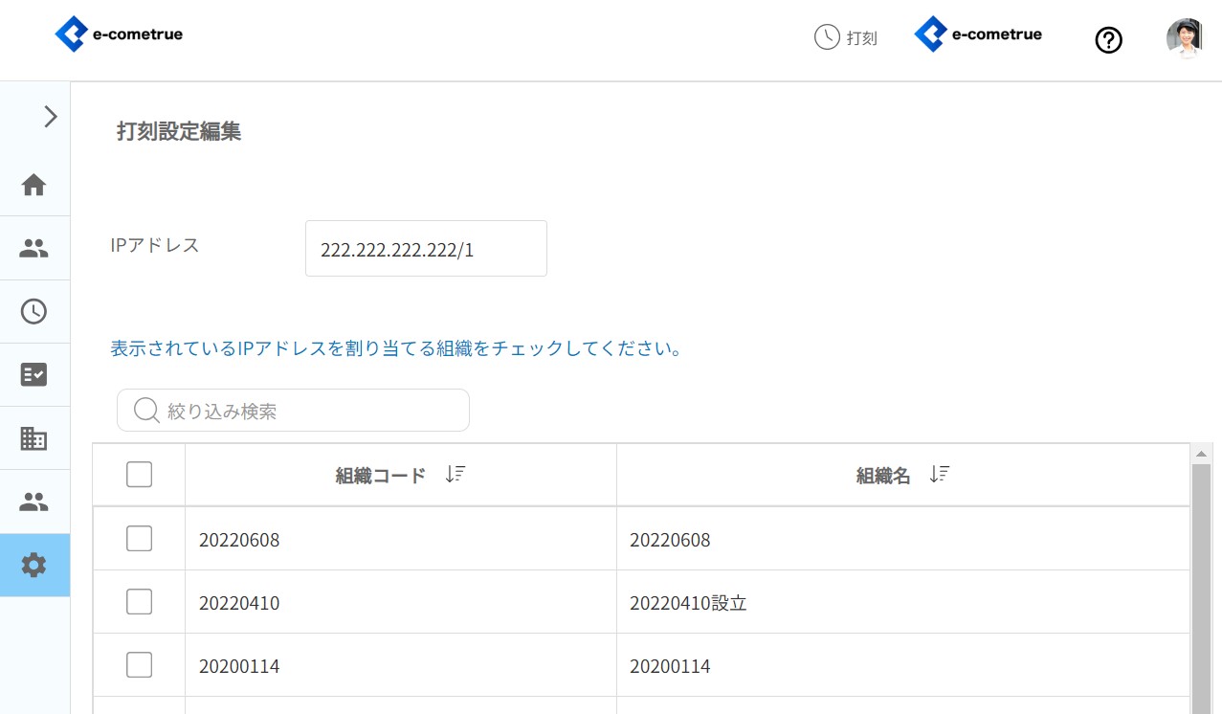Click the home icon in sidebar
1222x714 pixels.
[34, 185]
